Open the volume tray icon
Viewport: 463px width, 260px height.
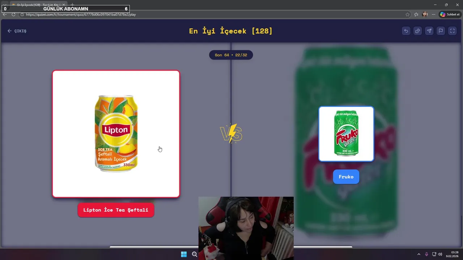(440, 254)
